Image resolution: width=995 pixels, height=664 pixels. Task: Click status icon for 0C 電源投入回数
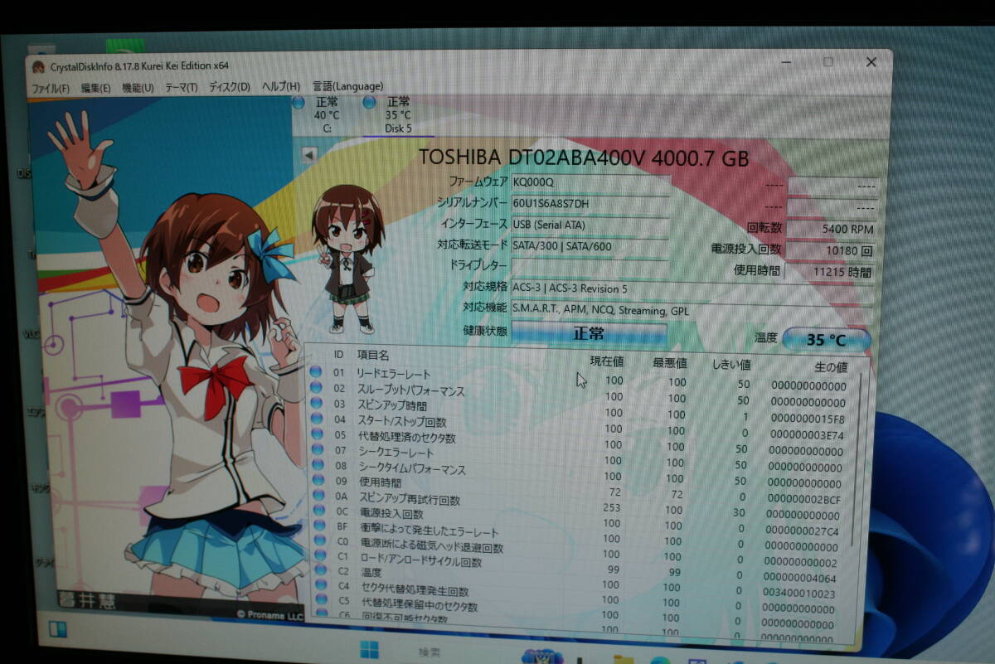click(x=318, y=511)
